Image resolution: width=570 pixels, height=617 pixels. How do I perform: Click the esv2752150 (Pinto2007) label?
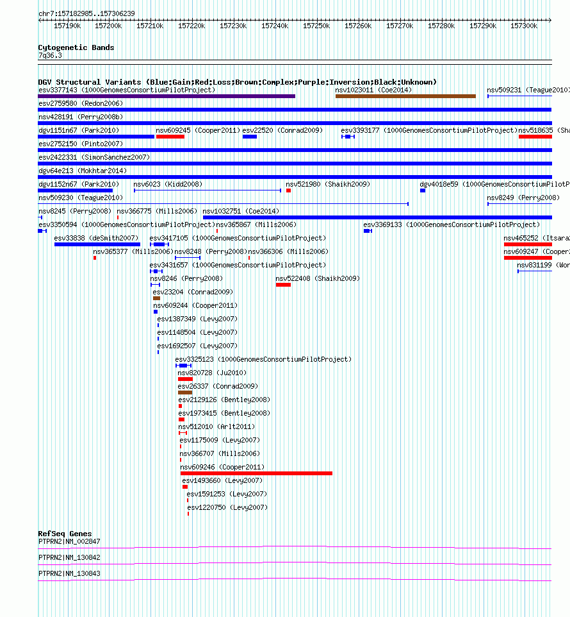[81, 144]
